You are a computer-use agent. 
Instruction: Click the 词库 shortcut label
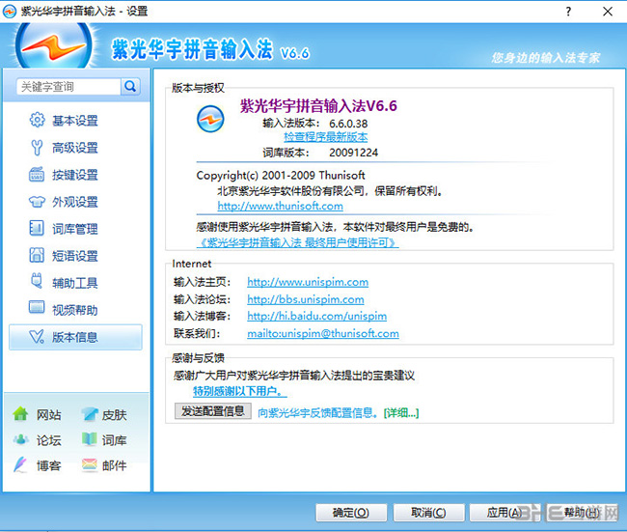coord(115,440)
